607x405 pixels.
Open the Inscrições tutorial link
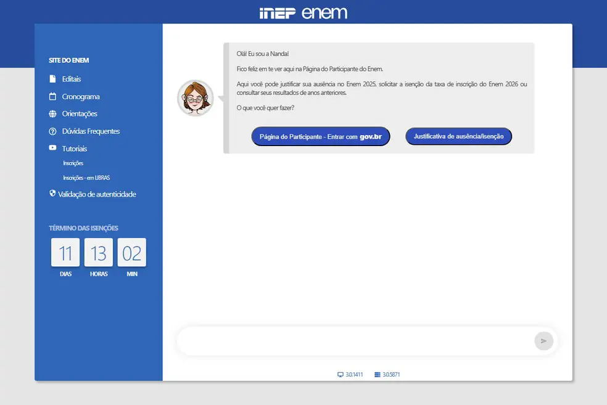coord(73,163)
